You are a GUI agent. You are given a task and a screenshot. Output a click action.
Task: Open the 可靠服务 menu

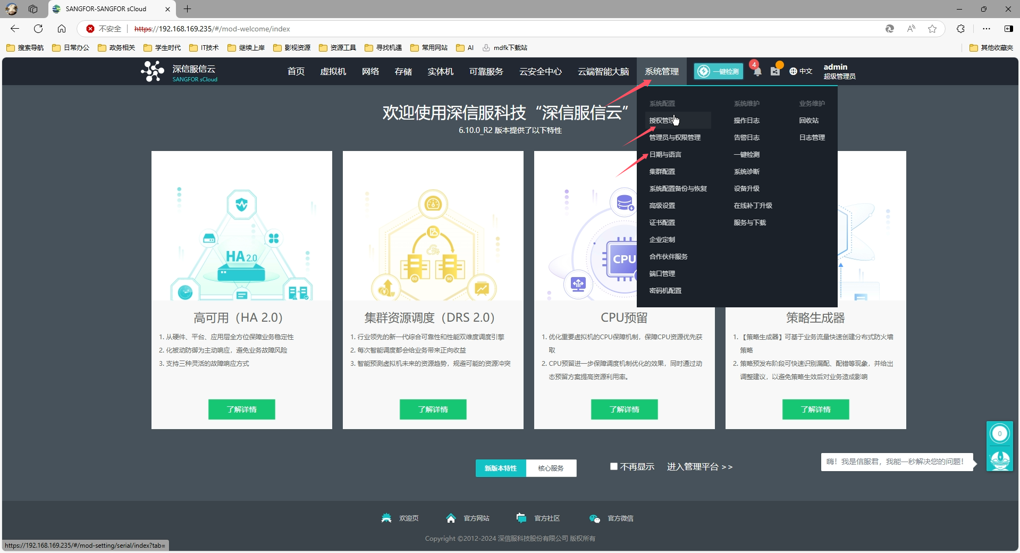[486, 71]
